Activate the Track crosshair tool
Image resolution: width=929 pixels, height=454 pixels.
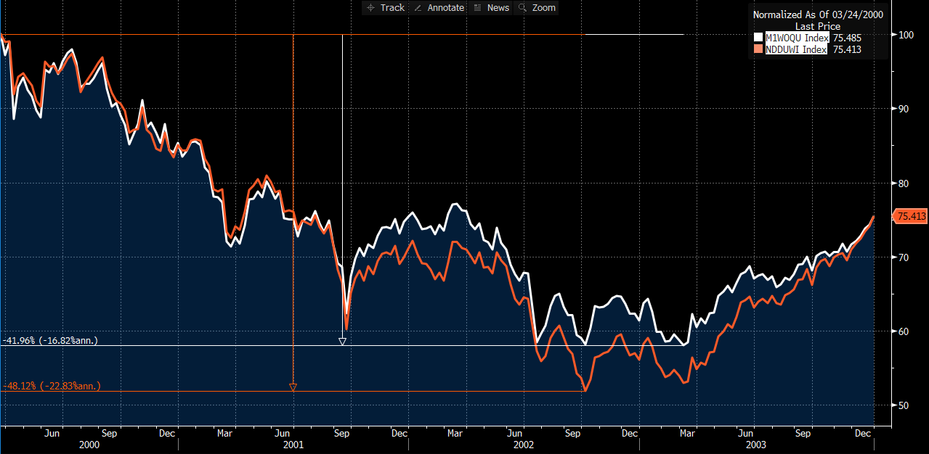click(x=386, y=7)
